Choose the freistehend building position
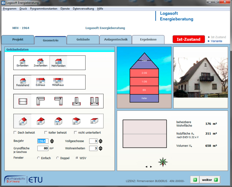The image size is (232, 187). 23,82
